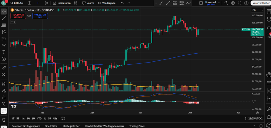Open the Indikatoren menu
This screenshot has height=128, width=271.
[61, 3]
